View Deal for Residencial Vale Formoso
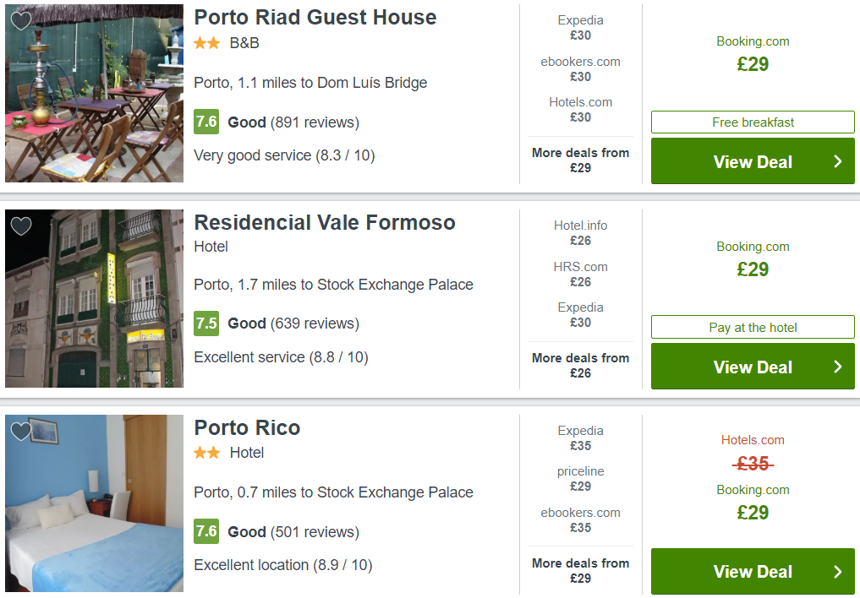 pyautogui.click(x=752, y=367)
